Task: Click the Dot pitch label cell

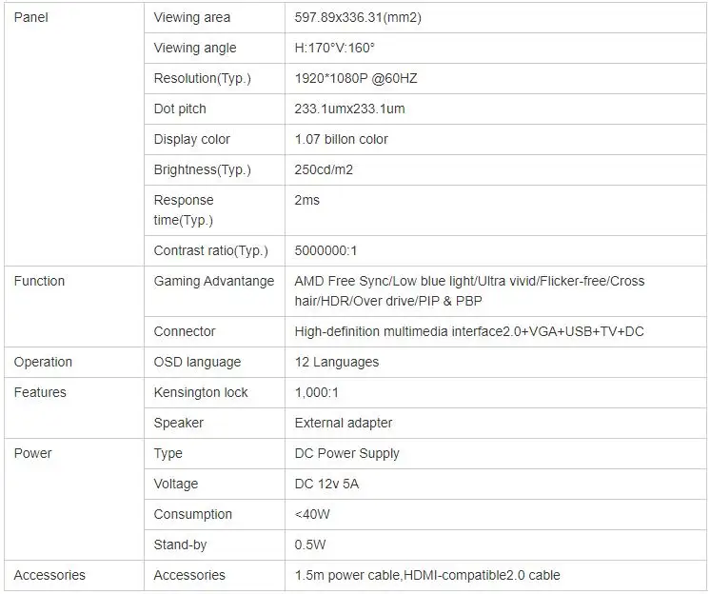Action: tap(180, 109)
